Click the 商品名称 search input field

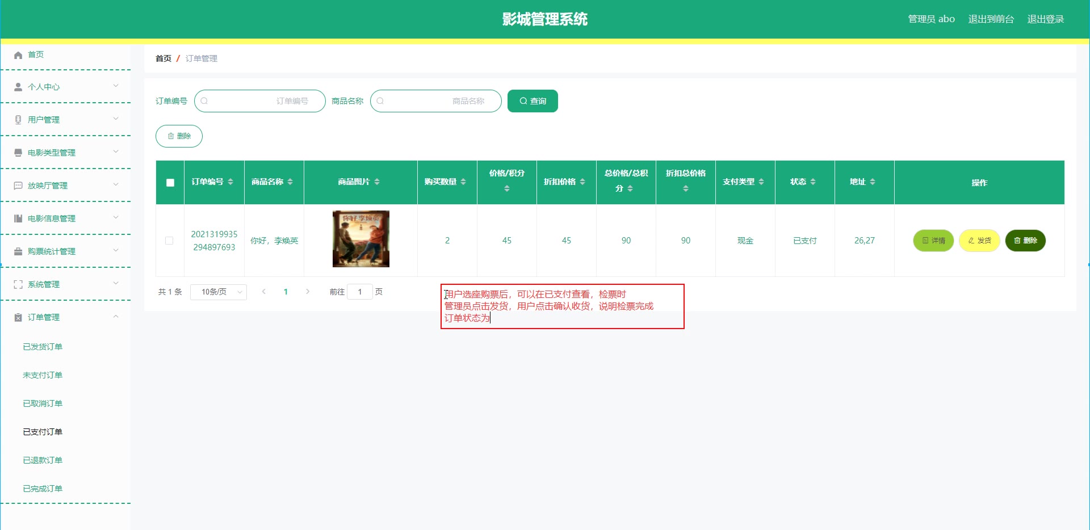tap(436, 101)
